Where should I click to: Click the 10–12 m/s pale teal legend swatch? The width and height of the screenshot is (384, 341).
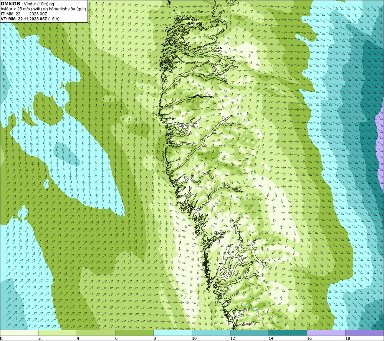(211, 333)
